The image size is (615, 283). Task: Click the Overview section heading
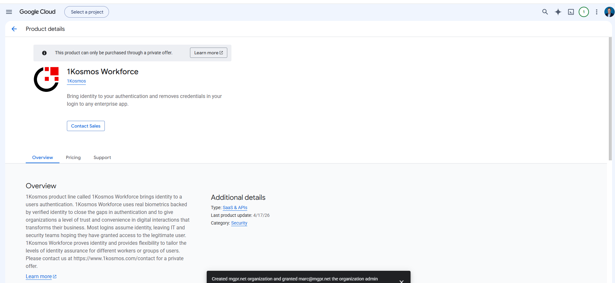pos(41,186)
